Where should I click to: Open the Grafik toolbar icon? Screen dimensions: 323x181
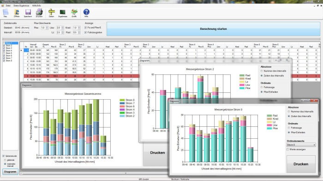coord(74,13)
